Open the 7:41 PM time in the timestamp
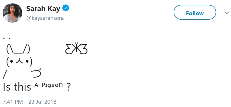This screenshot has width=231, height=107. [x=13, y=102]
